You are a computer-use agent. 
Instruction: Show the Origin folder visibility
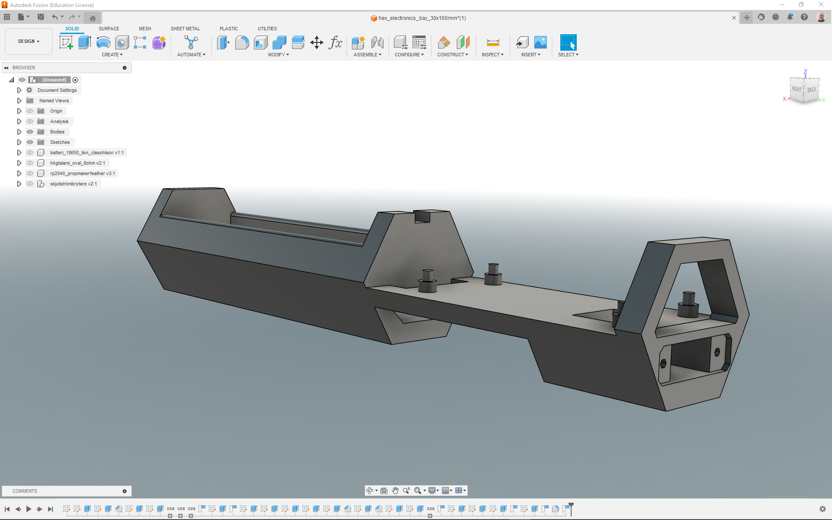30,111
